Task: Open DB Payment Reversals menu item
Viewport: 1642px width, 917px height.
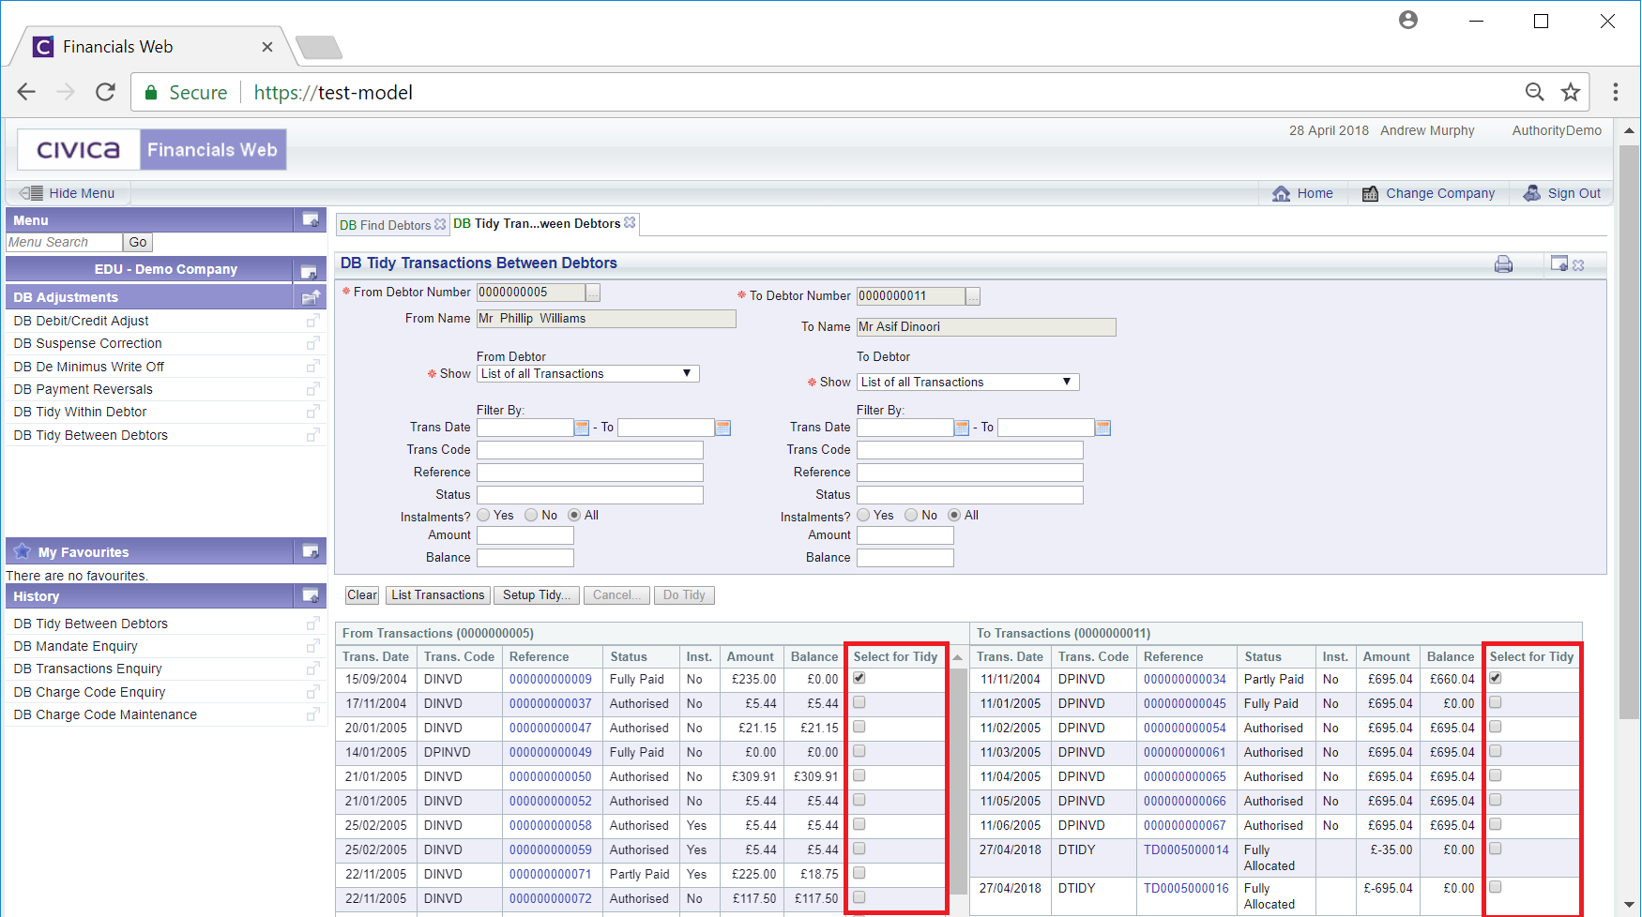Action: pyautogui.click(x=83, y=389)
